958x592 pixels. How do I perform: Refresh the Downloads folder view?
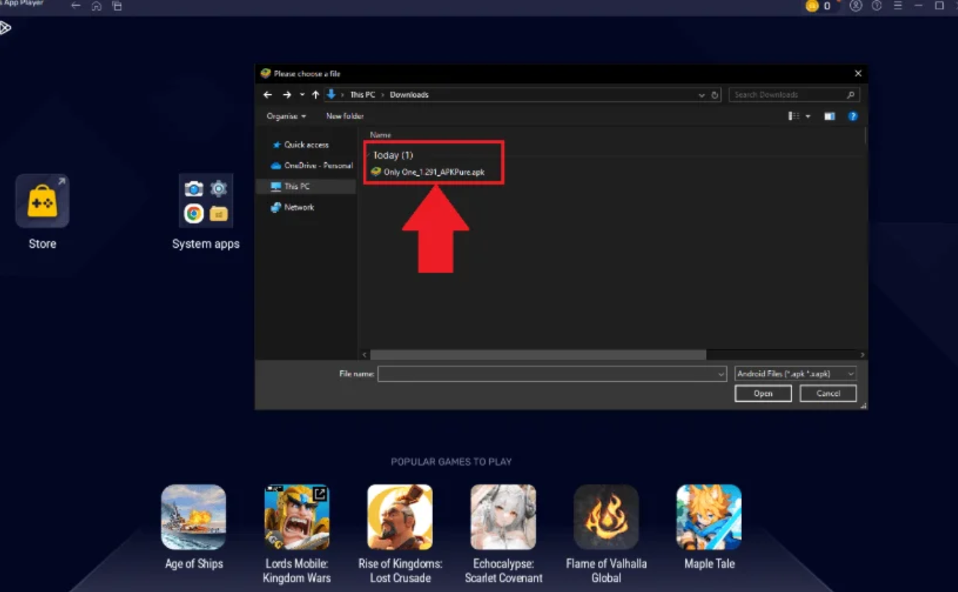coord(715,95)
